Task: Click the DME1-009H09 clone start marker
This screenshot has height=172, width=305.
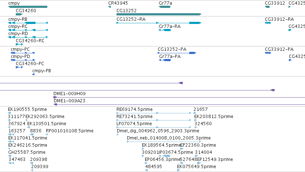Action: pyautogui.click(x=55, y=97)
